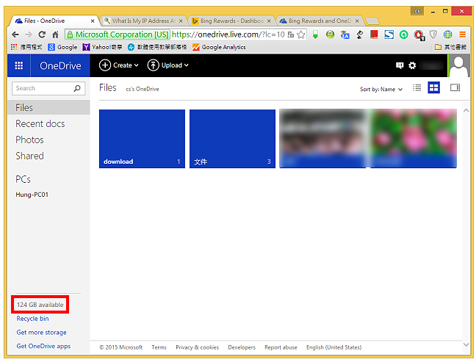The image size is (476, 362).
Task: Open Sort by Name dropdown
Action: click(x=381, y=89)
